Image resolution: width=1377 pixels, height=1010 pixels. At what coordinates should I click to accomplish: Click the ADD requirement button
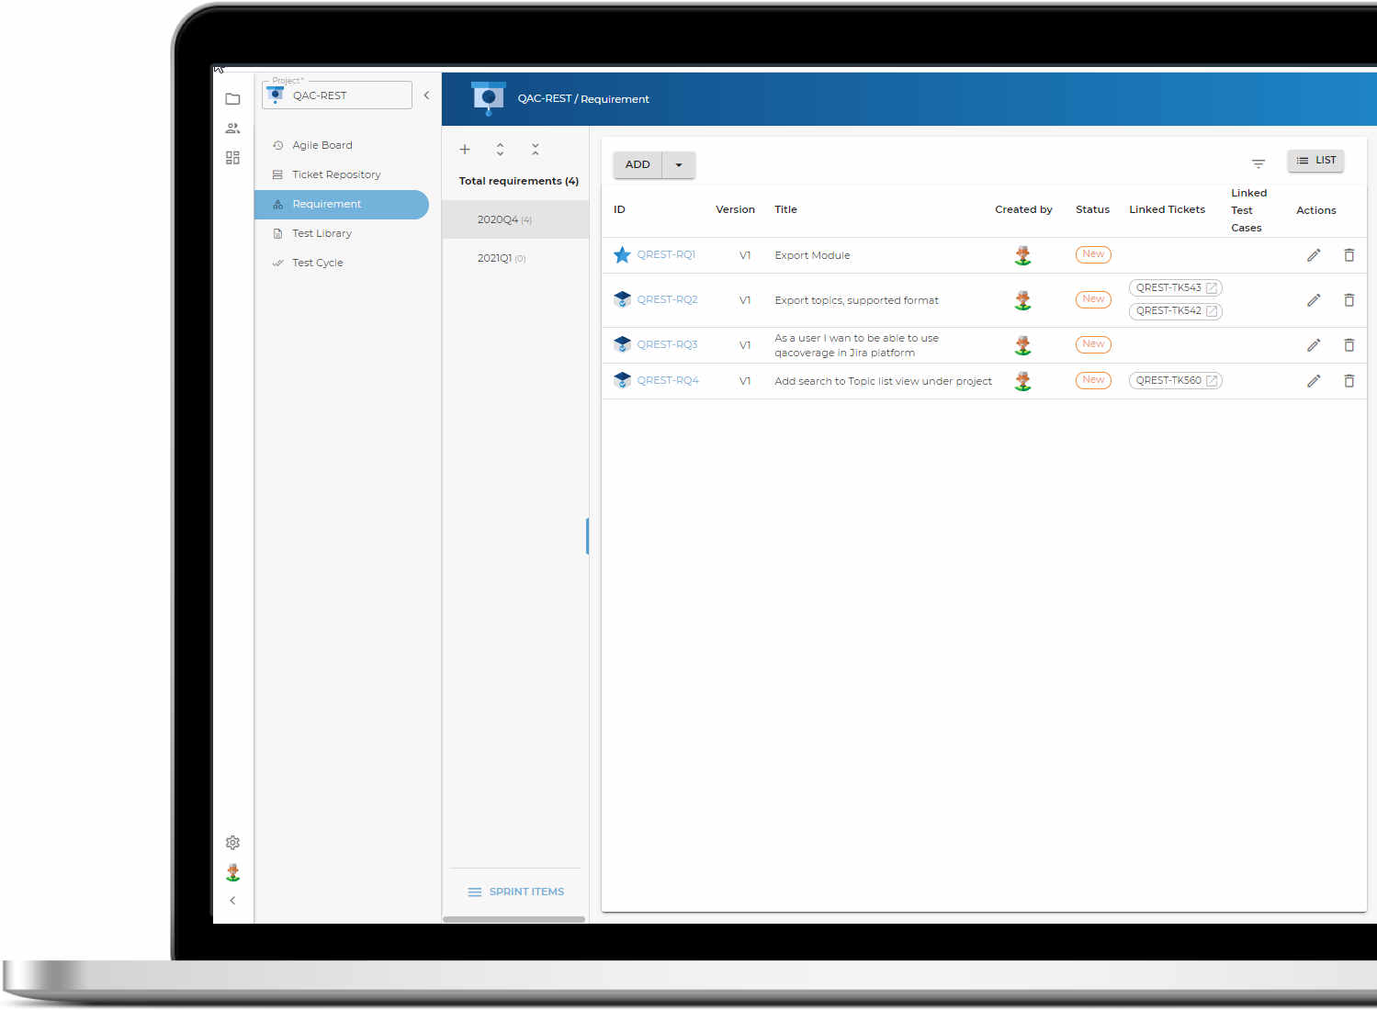coord(638,164)
